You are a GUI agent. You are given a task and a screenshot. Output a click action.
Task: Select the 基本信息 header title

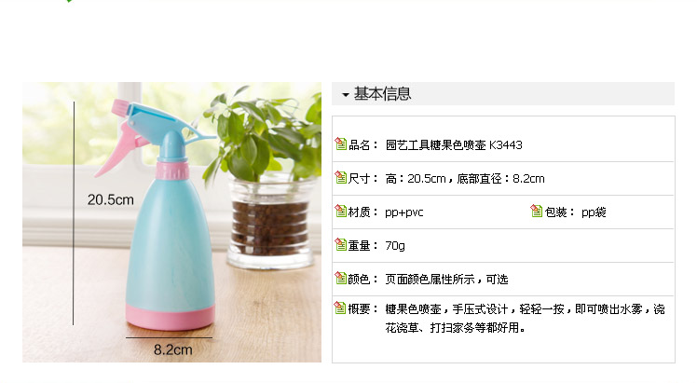coord(382,94)
